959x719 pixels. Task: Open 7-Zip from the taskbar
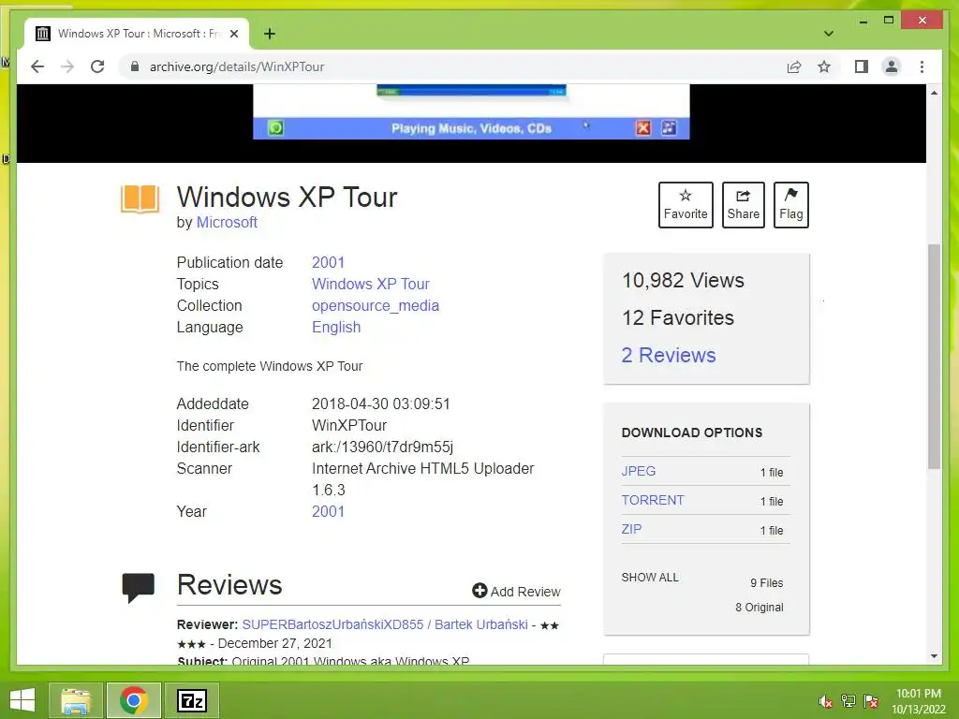(191, 700)
